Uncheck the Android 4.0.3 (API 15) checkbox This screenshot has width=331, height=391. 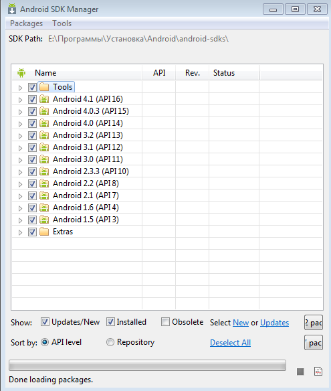32,111
